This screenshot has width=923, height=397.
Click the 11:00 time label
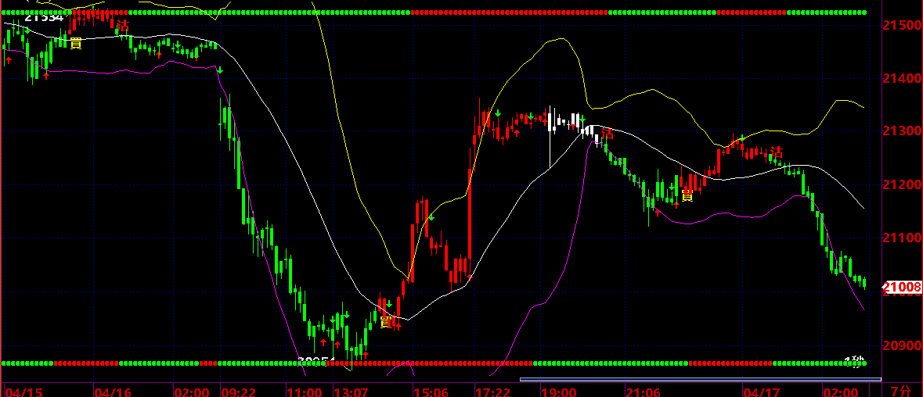(305, 392)
